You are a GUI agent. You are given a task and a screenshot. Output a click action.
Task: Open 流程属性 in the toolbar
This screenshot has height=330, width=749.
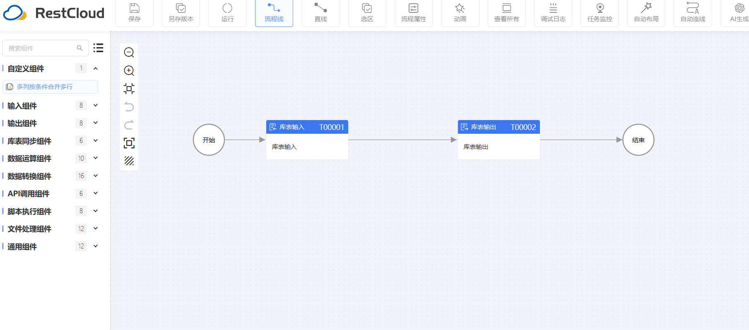[413, 13]
